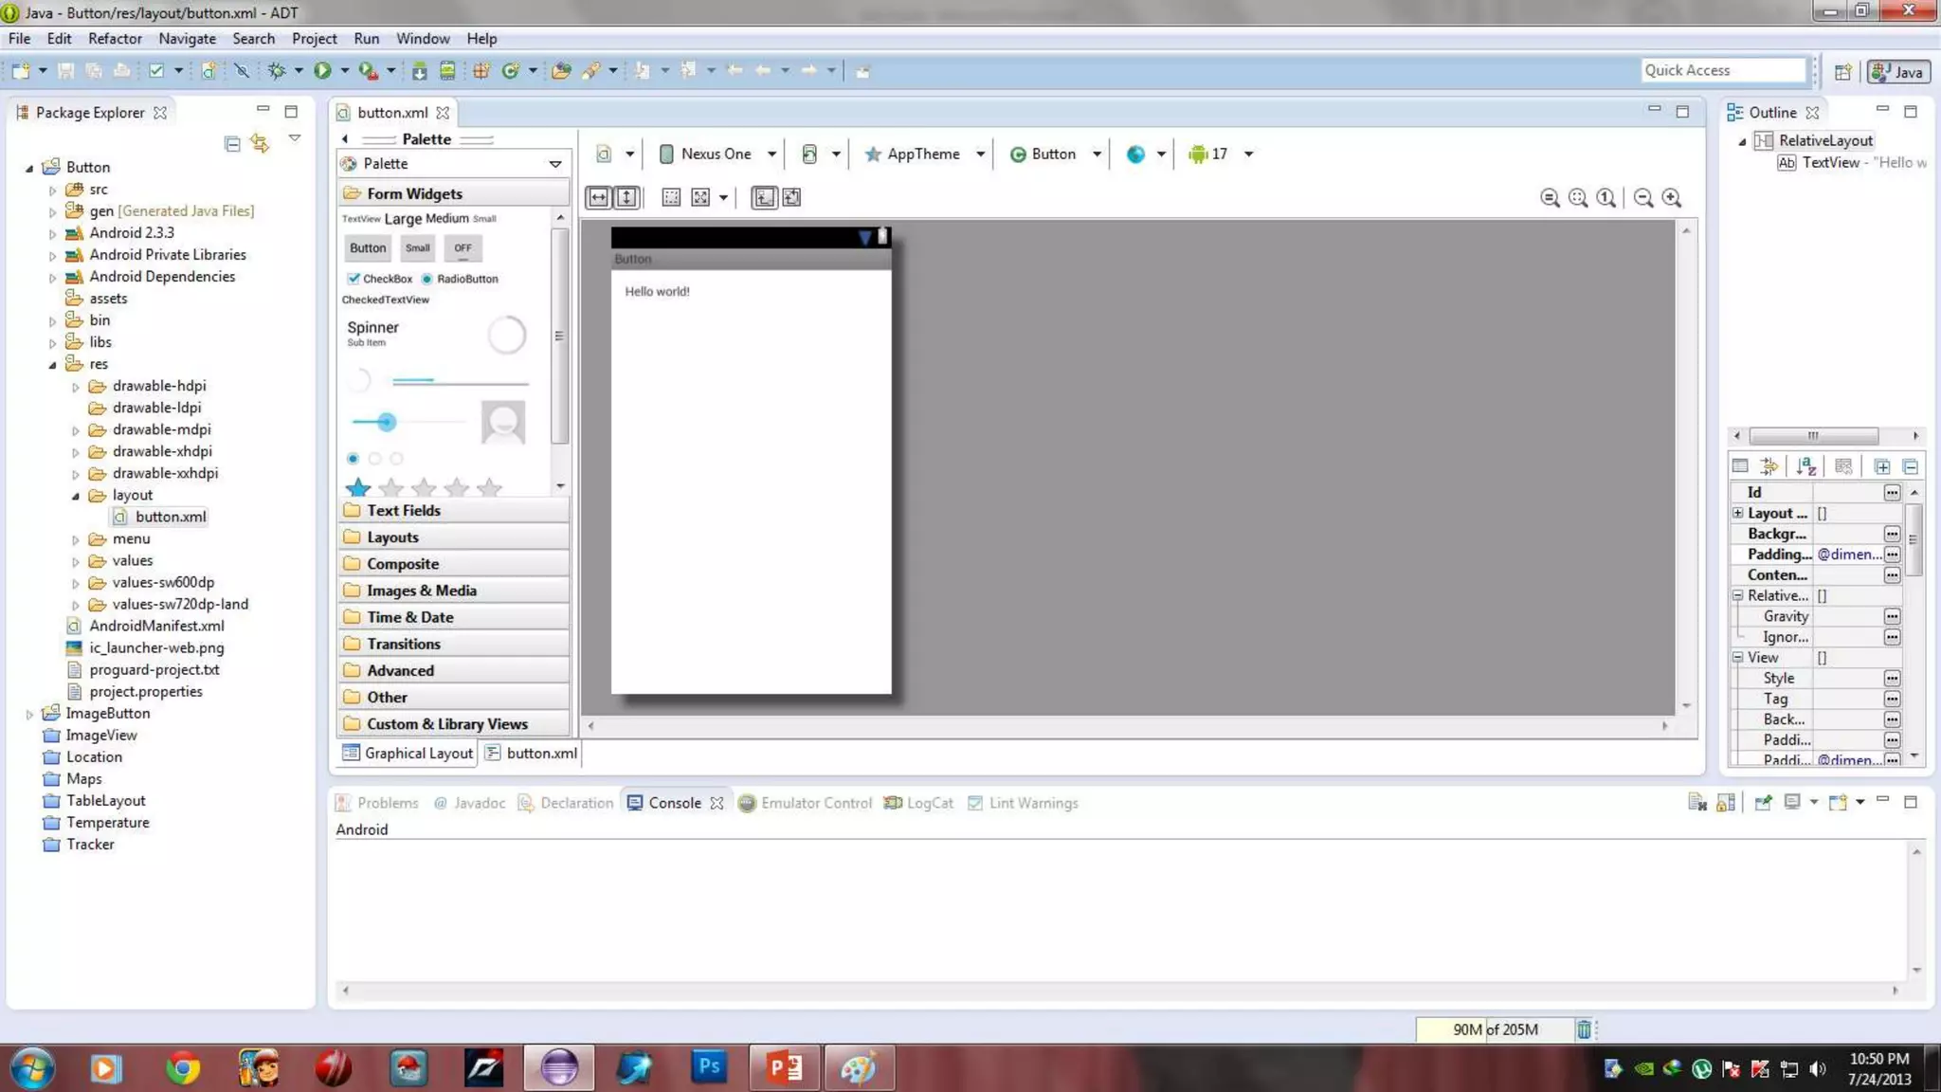Select the OFF toggle button widget
This screenshot has width=1941, height=1092.
[x=463, y=248]
